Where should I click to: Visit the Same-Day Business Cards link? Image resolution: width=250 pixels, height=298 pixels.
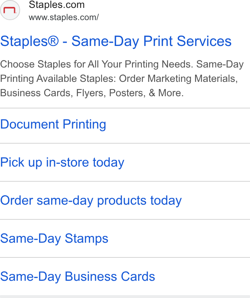[x=78, y=276]
